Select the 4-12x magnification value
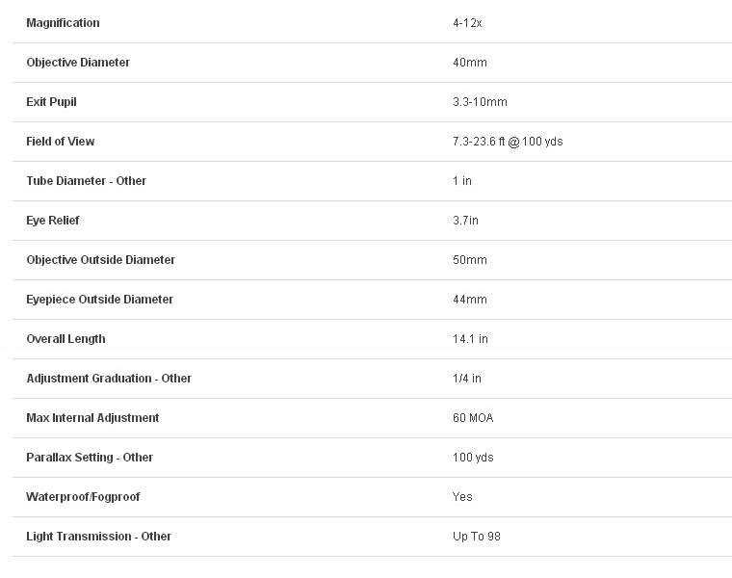 pos(467,23)
